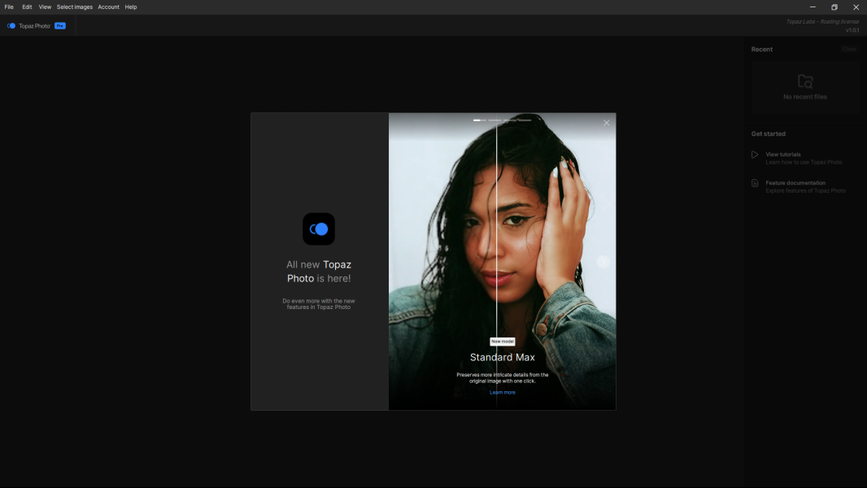
Task: Minimize the application window
Action: (813, 7)
